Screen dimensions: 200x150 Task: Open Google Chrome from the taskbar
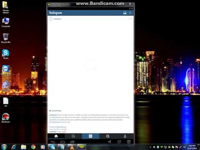pyautogui.click(x=33, y=147)
